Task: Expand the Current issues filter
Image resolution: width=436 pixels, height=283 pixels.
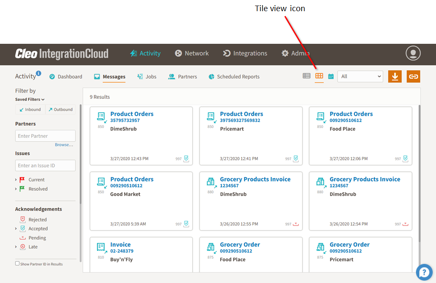Action: click(x=16, y=180)
